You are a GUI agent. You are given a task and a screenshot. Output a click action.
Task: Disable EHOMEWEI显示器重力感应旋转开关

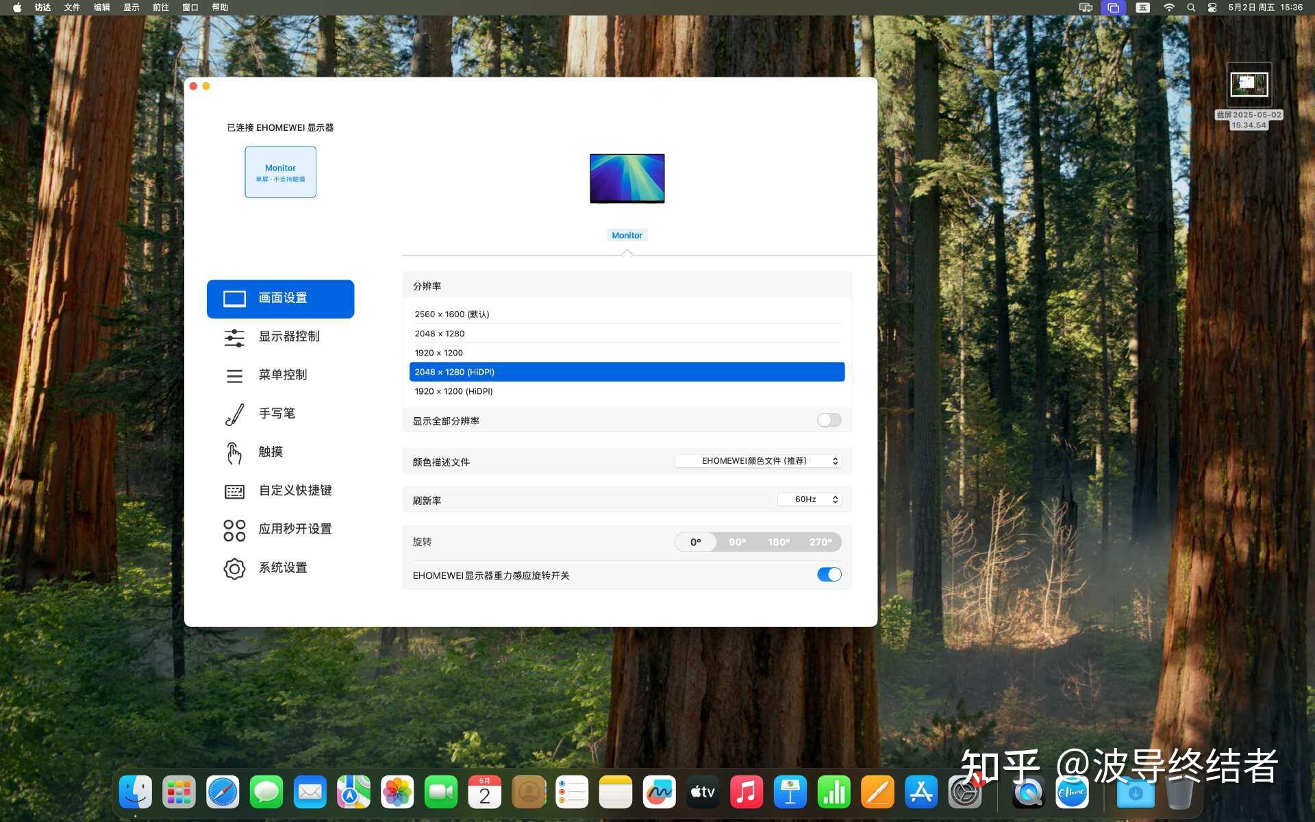tap(829, 574)
